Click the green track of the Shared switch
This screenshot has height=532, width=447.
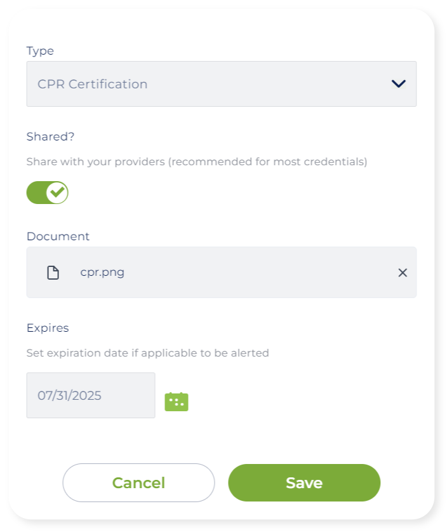(36, 192)
